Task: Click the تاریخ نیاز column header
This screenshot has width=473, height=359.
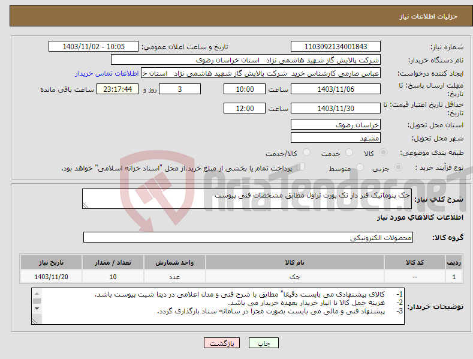Action: [x=52, y=262]
